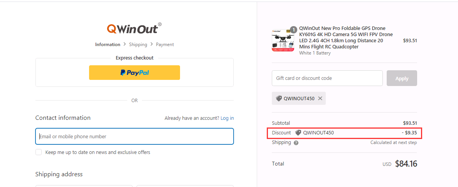
Task: Click the PayPal logo in express checkout
Action: click(135, 73)
